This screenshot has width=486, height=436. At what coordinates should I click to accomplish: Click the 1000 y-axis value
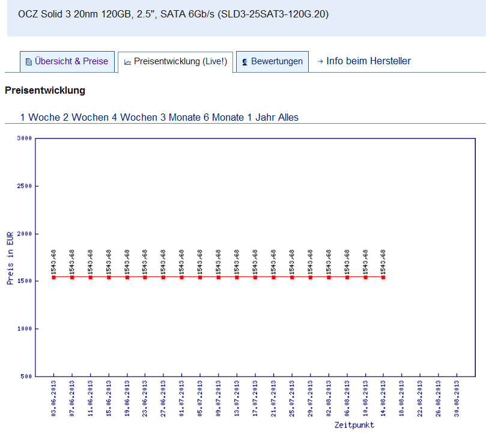point(25,329)
